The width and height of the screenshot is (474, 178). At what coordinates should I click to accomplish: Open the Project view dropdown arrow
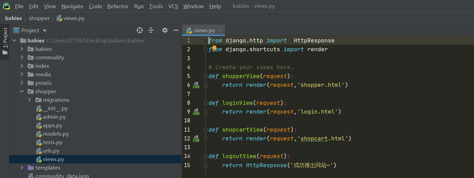[45, 31]
